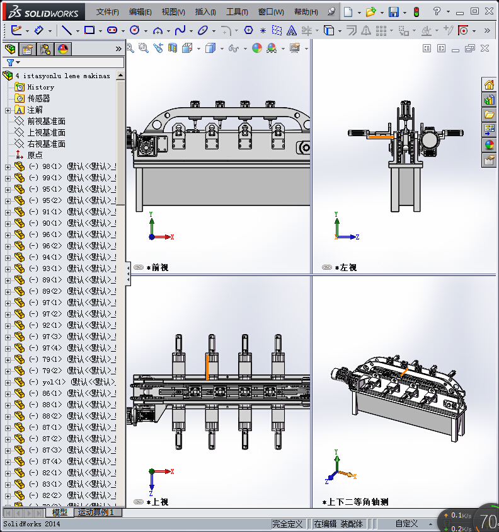The image size is (499, 532).
Task: Select the Sketch tool icon
Action: [16, 30]
